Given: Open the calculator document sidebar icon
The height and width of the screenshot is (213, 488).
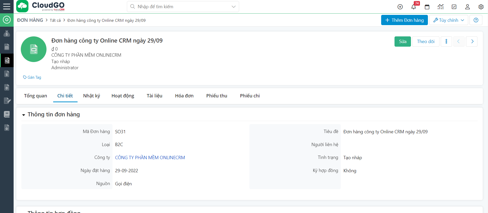Looking at the screenshot, I should coord(7,47).
